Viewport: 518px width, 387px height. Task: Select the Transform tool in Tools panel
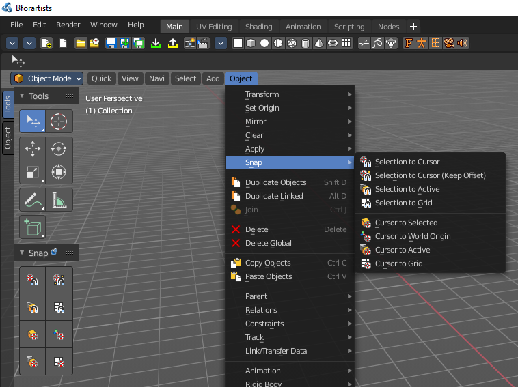click(x=59, y=172)
